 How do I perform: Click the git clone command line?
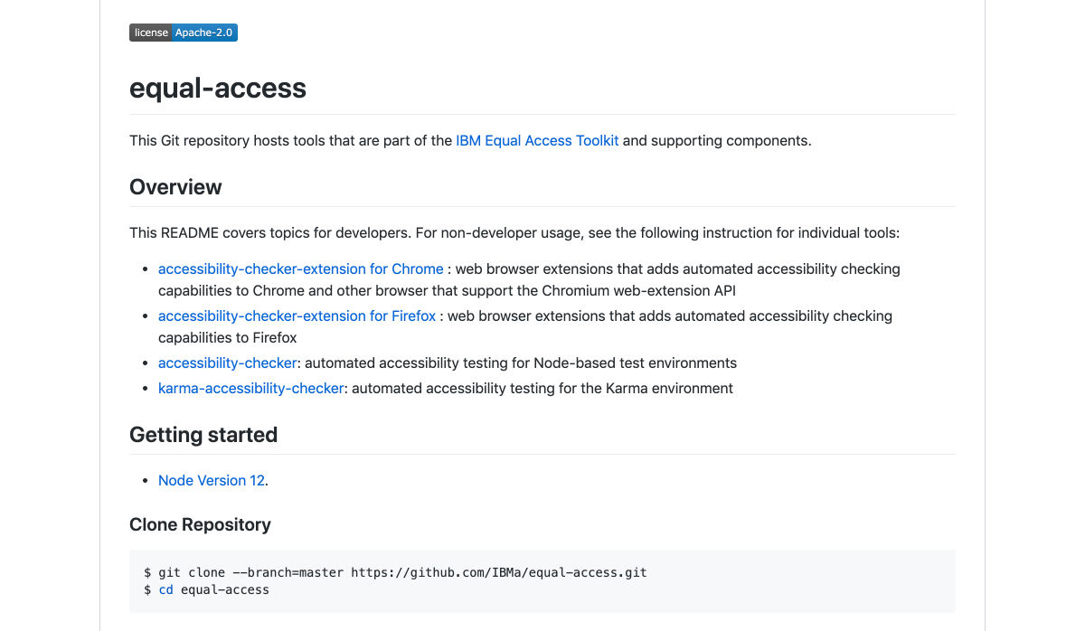(x=395, y=572)
